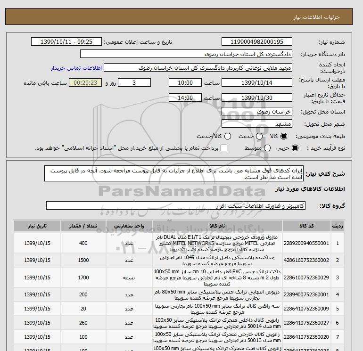Click quantity 1700 in row 3

[x=83, y=278]
